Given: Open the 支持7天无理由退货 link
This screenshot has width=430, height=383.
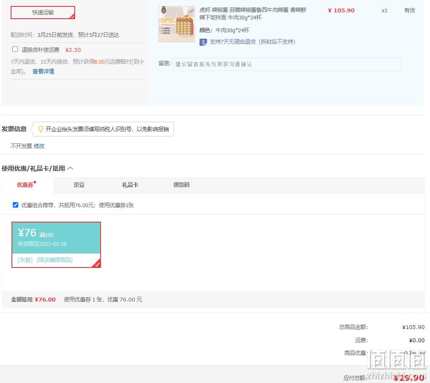Looking at the screenshot, I should 252,42.
